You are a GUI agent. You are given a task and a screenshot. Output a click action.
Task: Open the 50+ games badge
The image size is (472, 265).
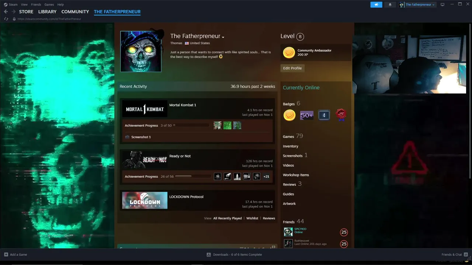pyautogui.click(x=306, y=115)
